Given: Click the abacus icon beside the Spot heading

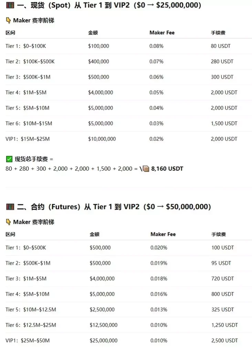Looking at the screenshot, I should pos(10,5).
